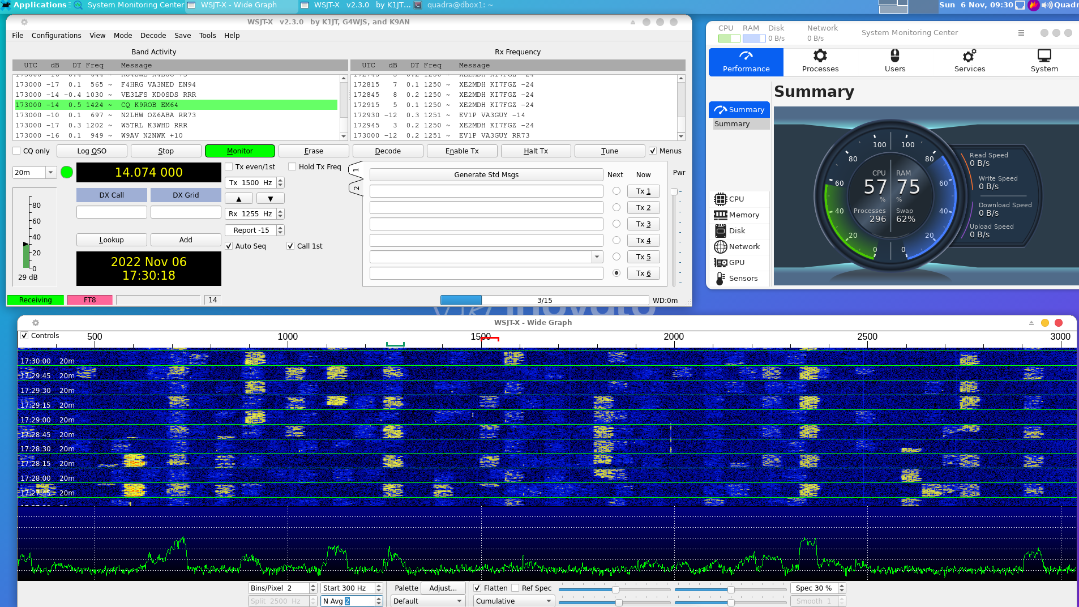Image resolution: width=1079 pixels, height=607 pixels.
Task: Open Palette Default dropdown
Action: coord(427,601)
